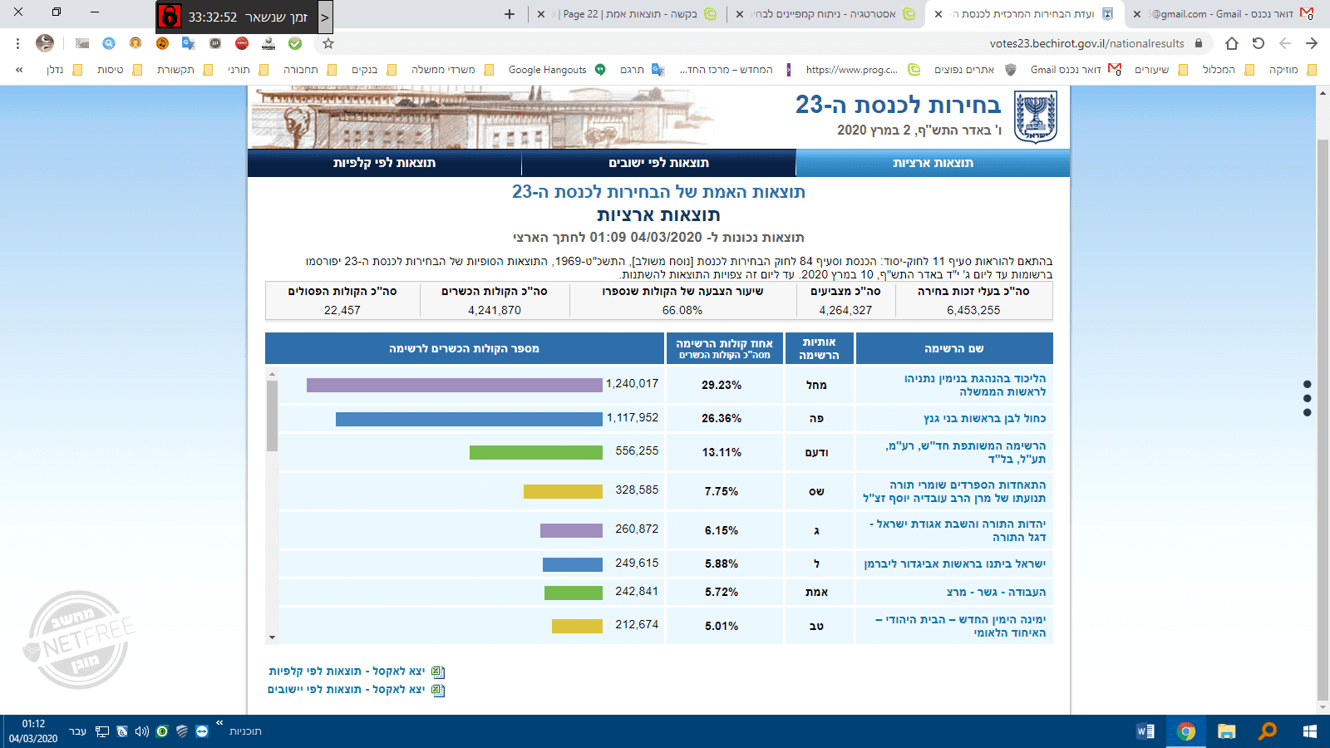
Task: Click the ישראל ביתנו party link
Action: [955, 563]
